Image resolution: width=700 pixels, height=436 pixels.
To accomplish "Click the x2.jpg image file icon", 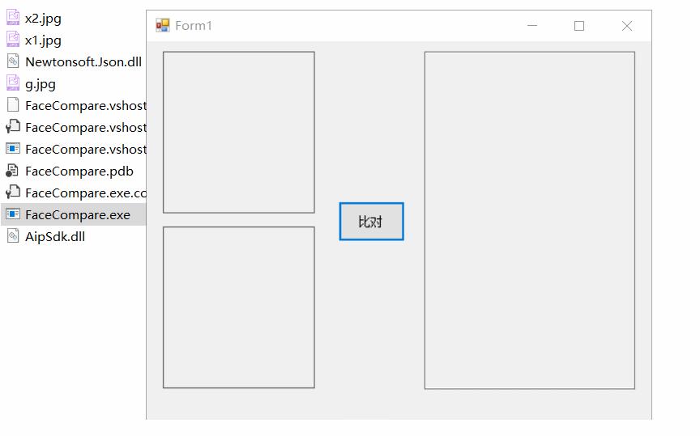I will [13, 18].
